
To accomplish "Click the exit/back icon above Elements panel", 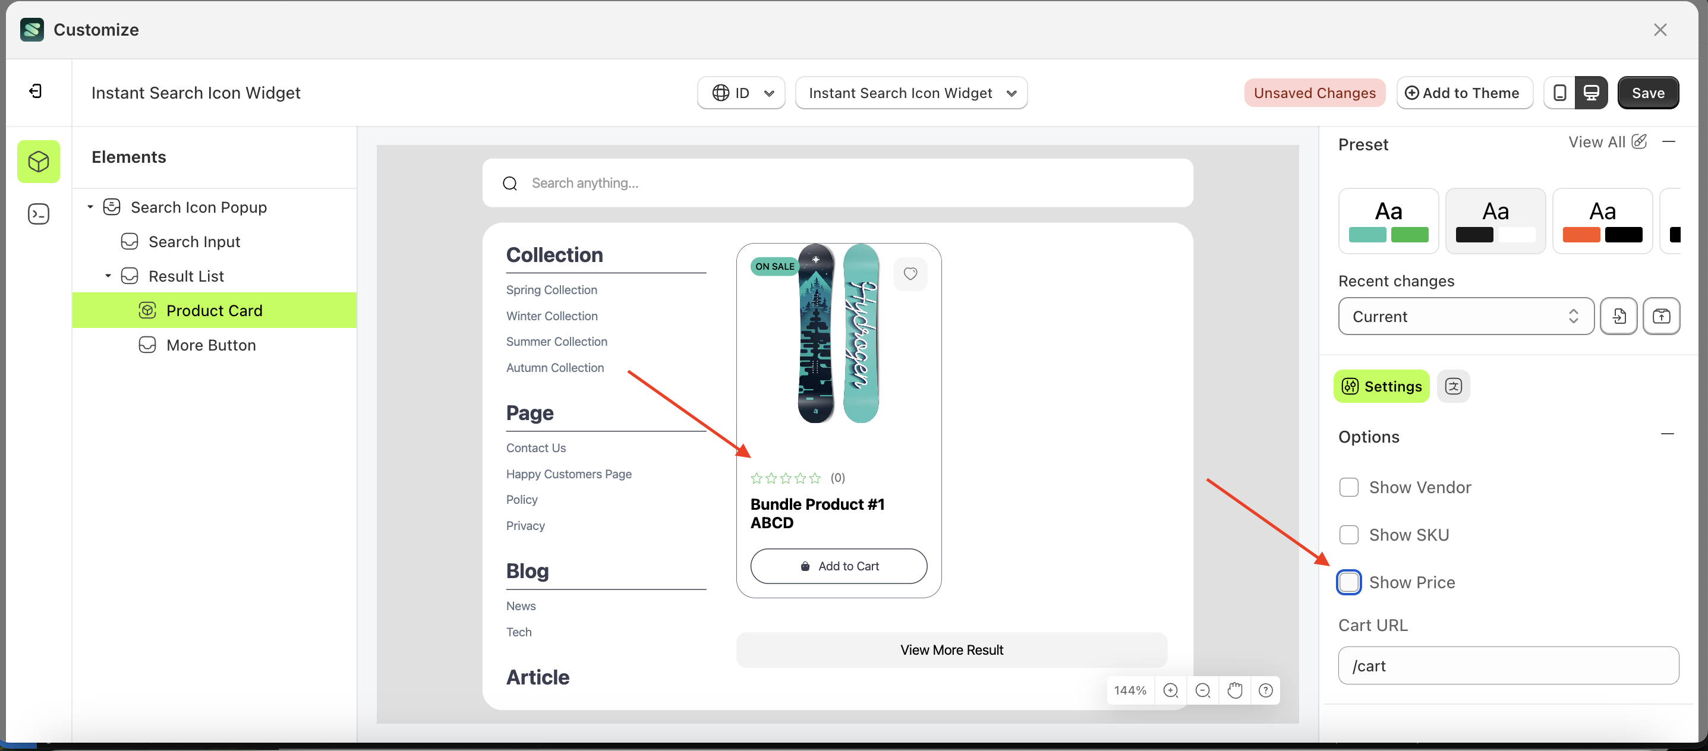I will pyautogui.click(x=36, y=91).
